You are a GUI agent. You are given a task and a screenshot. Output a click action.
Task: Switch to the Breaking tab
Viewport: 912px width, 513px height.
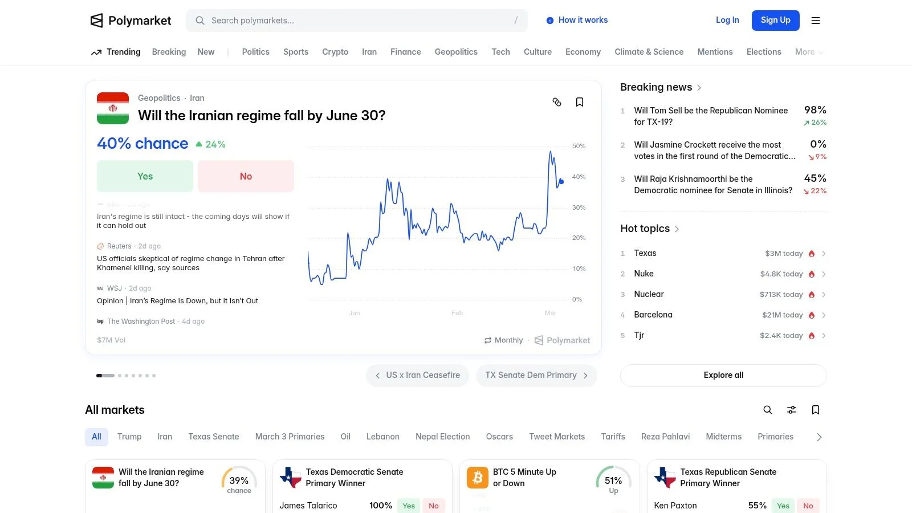coord(169,52)
